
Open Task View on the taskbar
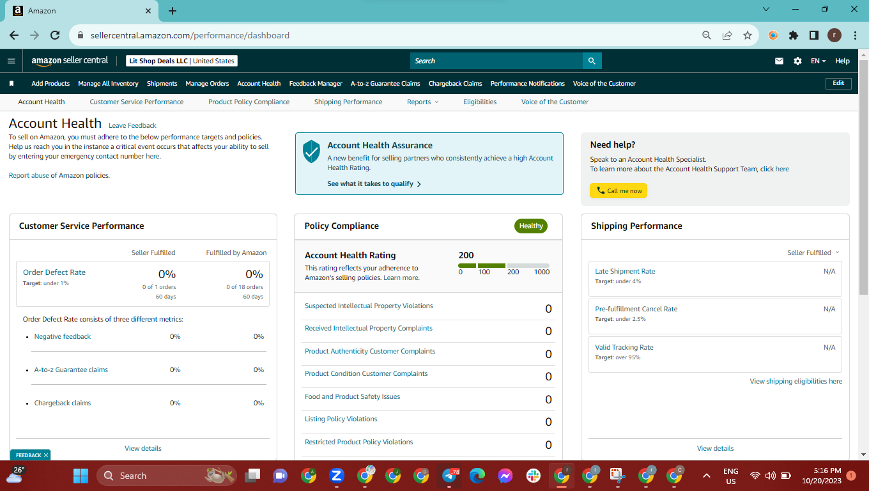(x=253, y=476)
